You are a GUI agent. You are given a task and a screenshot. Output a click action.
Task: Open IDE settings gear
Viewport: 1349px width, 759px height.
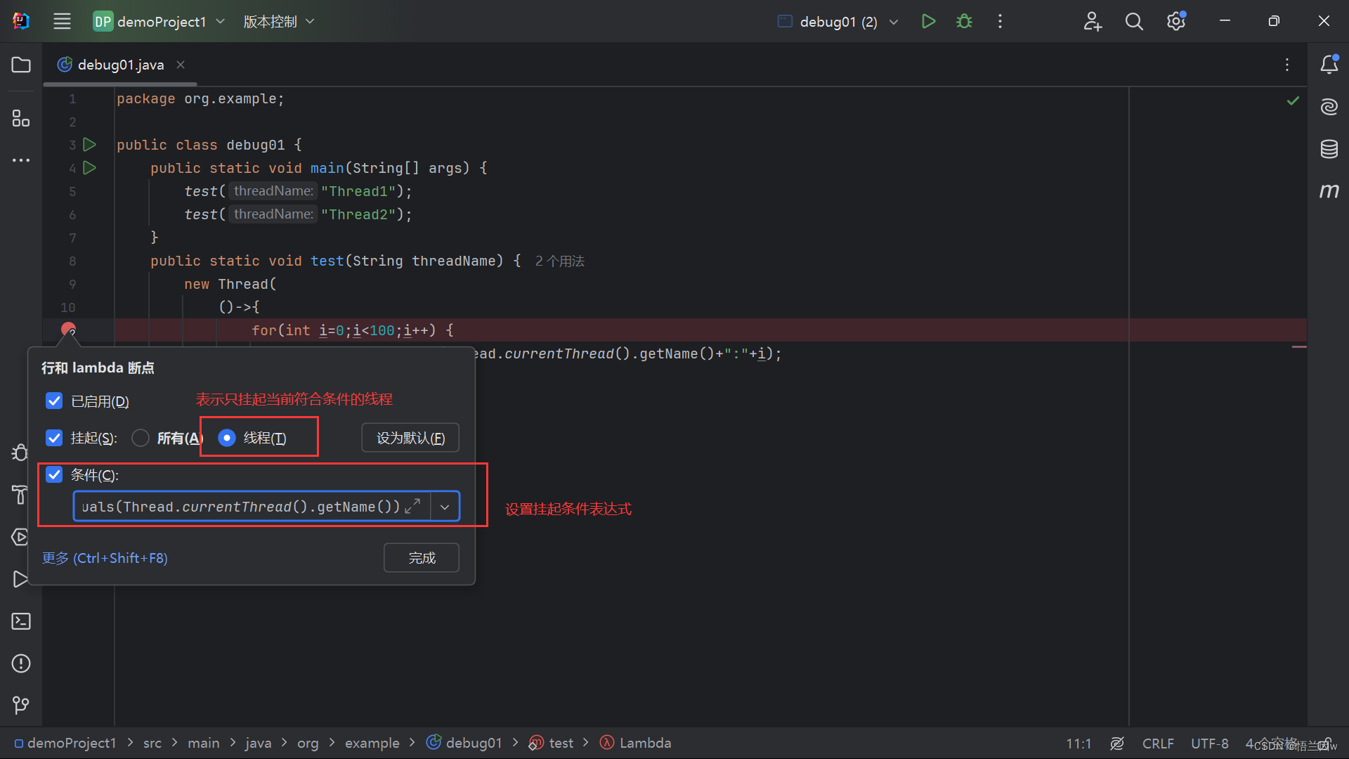[1176, 21]
